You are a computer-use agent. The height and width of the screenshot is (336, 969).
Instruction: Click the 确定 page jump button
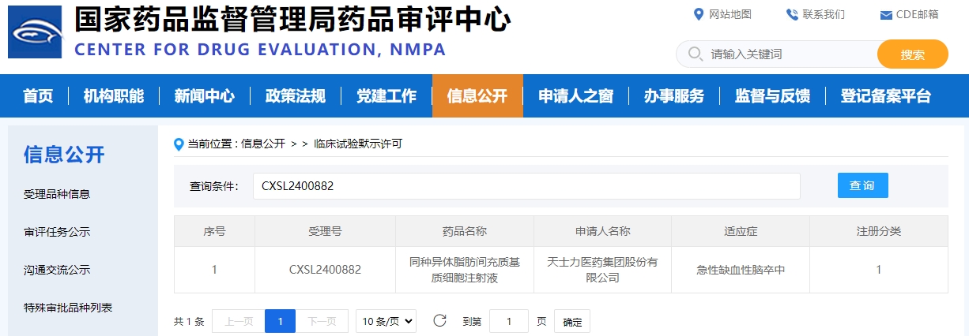pyautogui.click(x=572, y=322)
